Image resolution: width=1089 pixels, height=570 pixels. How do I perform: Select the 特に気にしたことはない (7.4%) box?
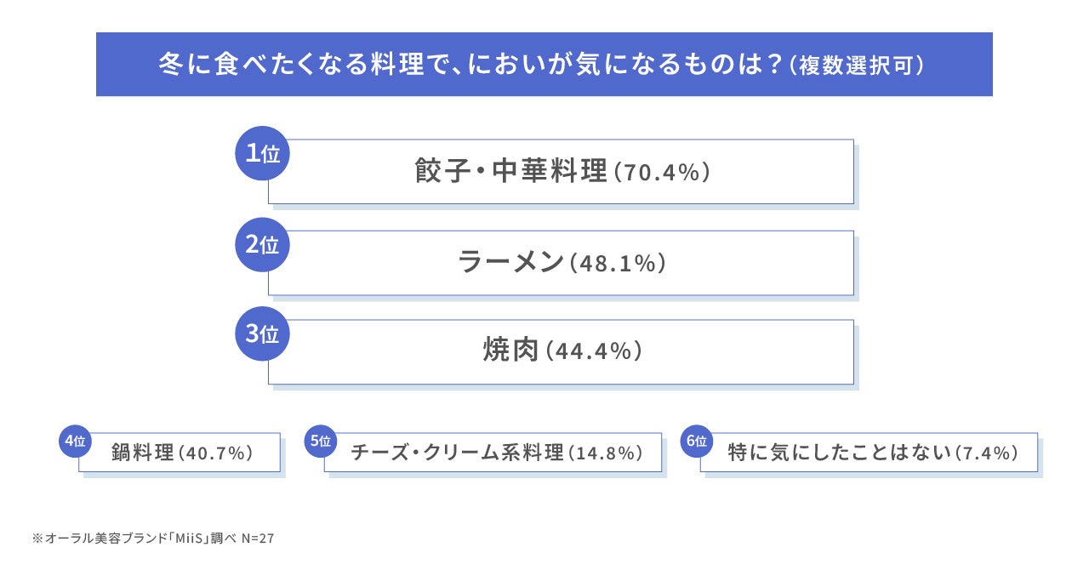[869, 453]
